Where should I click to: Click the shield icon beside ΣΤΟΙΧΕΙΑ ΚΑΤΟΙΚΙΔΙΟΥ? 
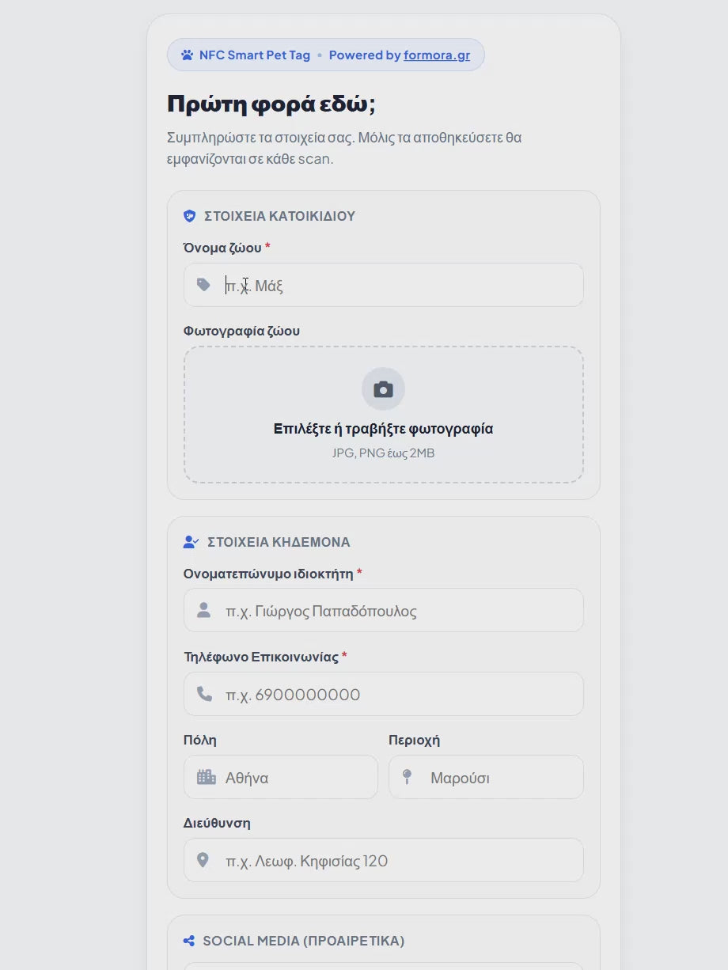point(190,216)
